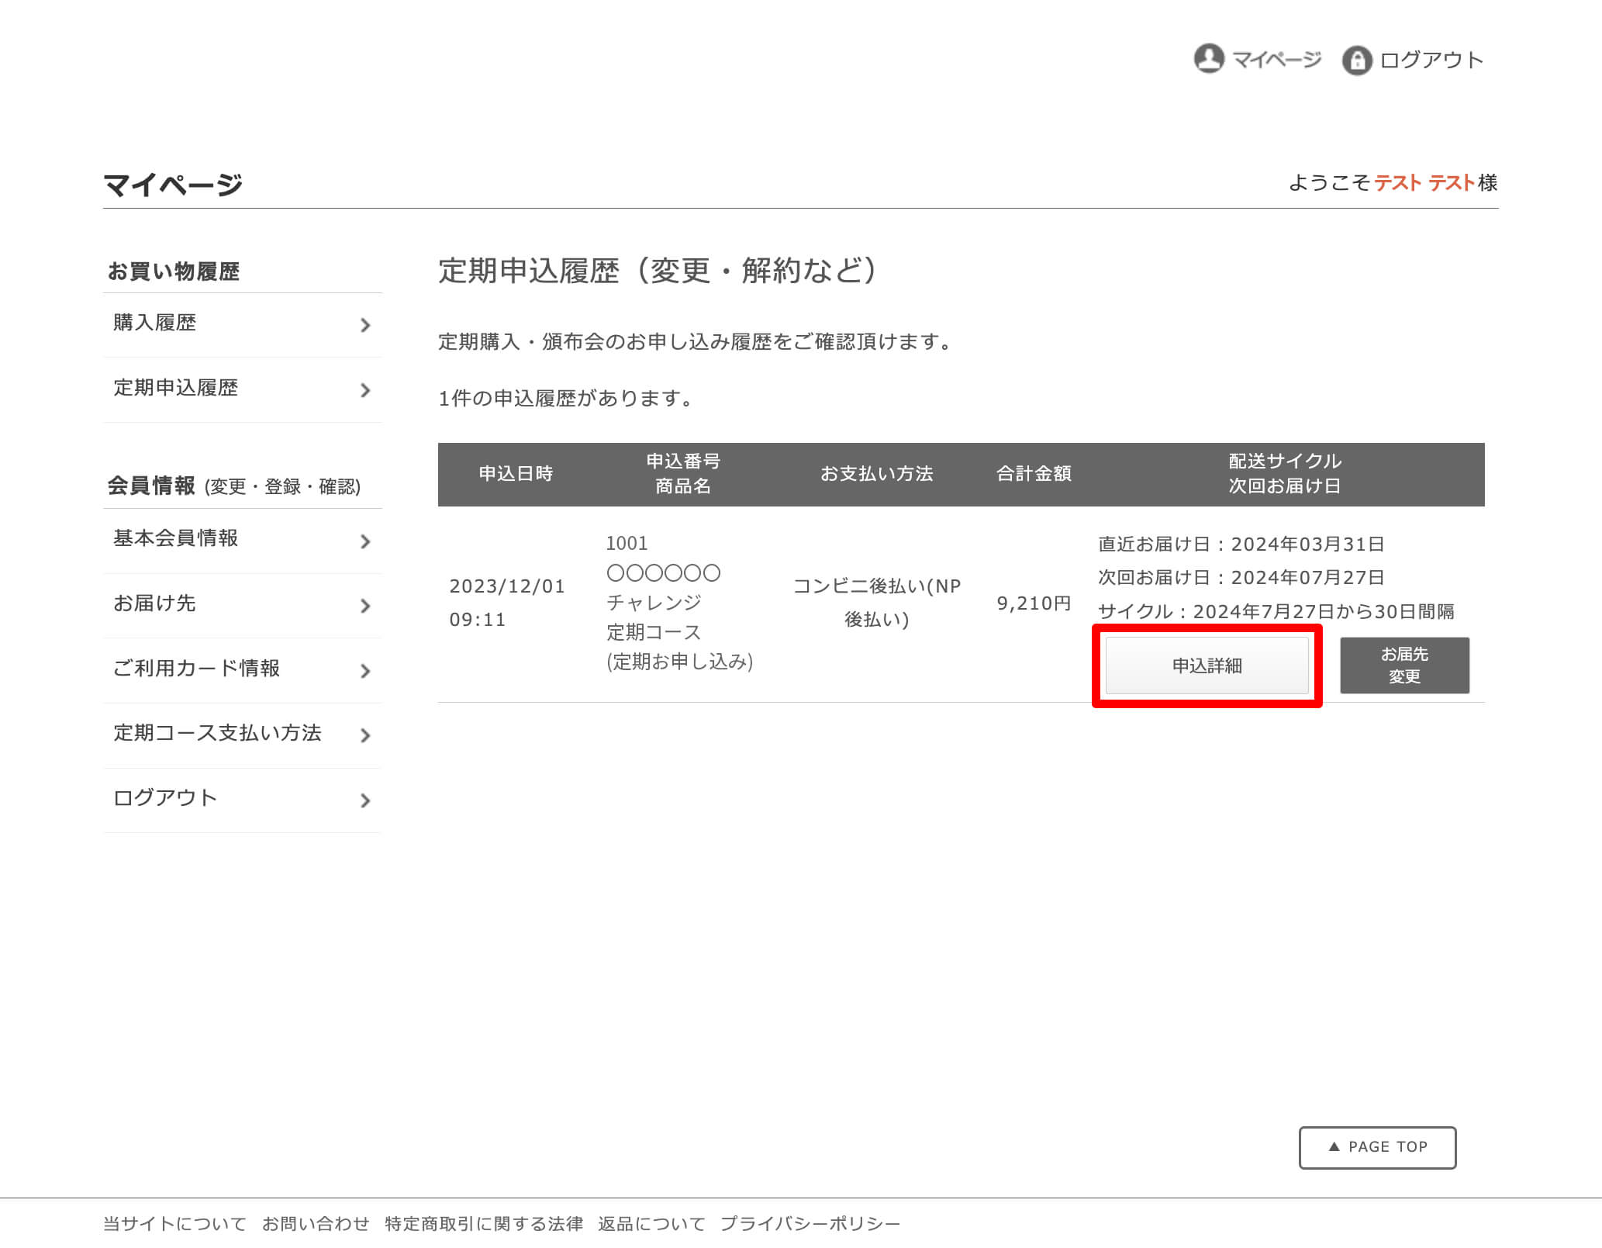This screenshot has height=1248, width=1602.
Task: Click the PAGE TOP button
Action: point(1377,1147)
